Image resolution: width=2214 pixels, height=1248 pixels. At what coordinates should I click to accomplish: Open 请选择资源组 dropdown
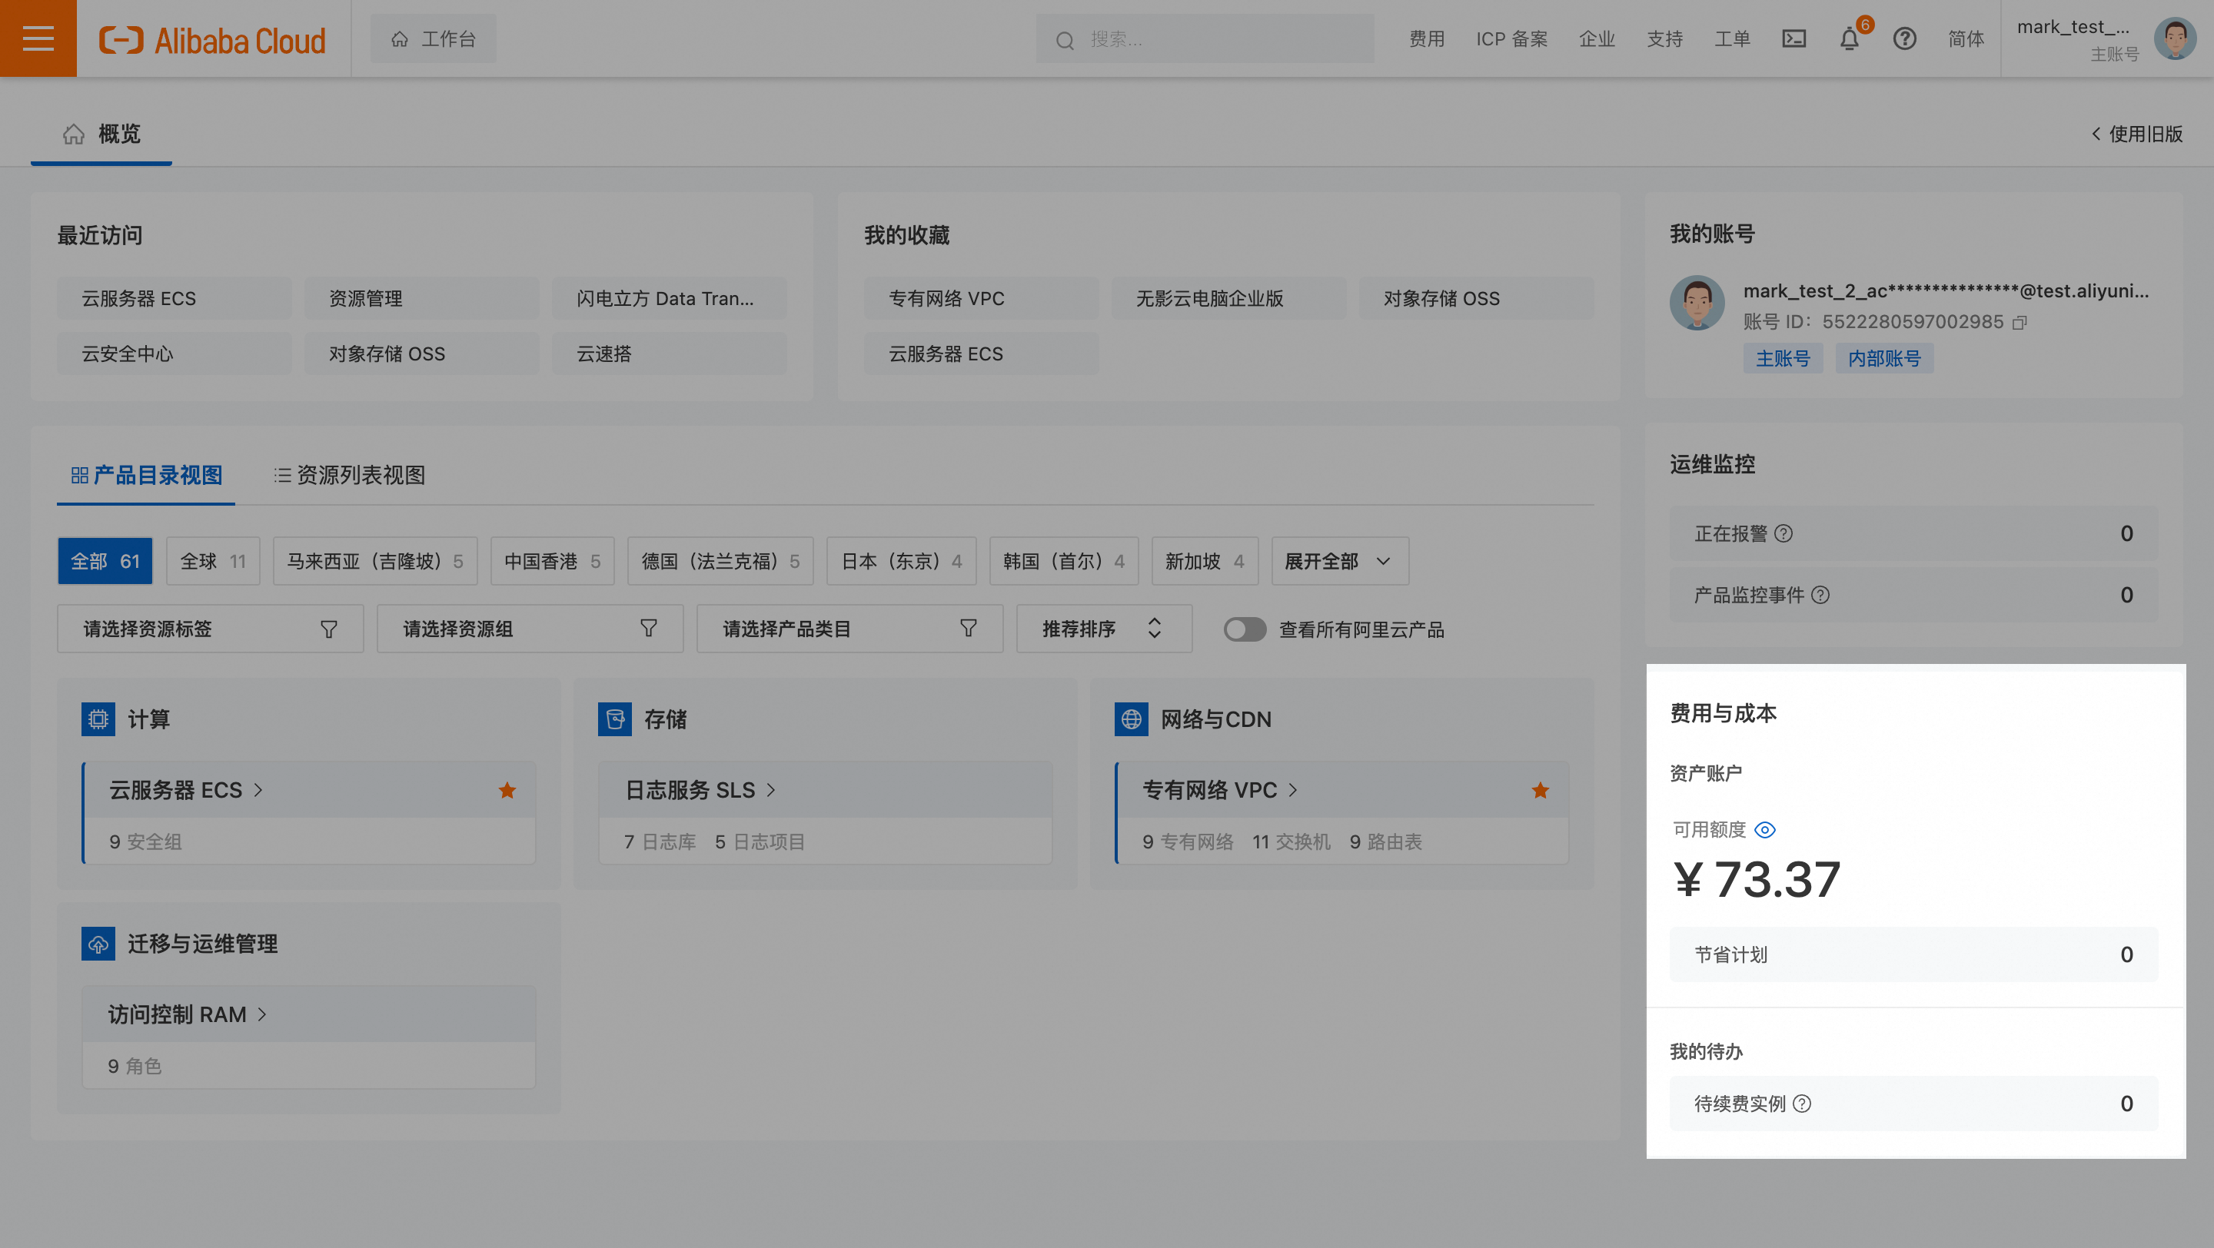pyautogui.click(x=530, y=629)
